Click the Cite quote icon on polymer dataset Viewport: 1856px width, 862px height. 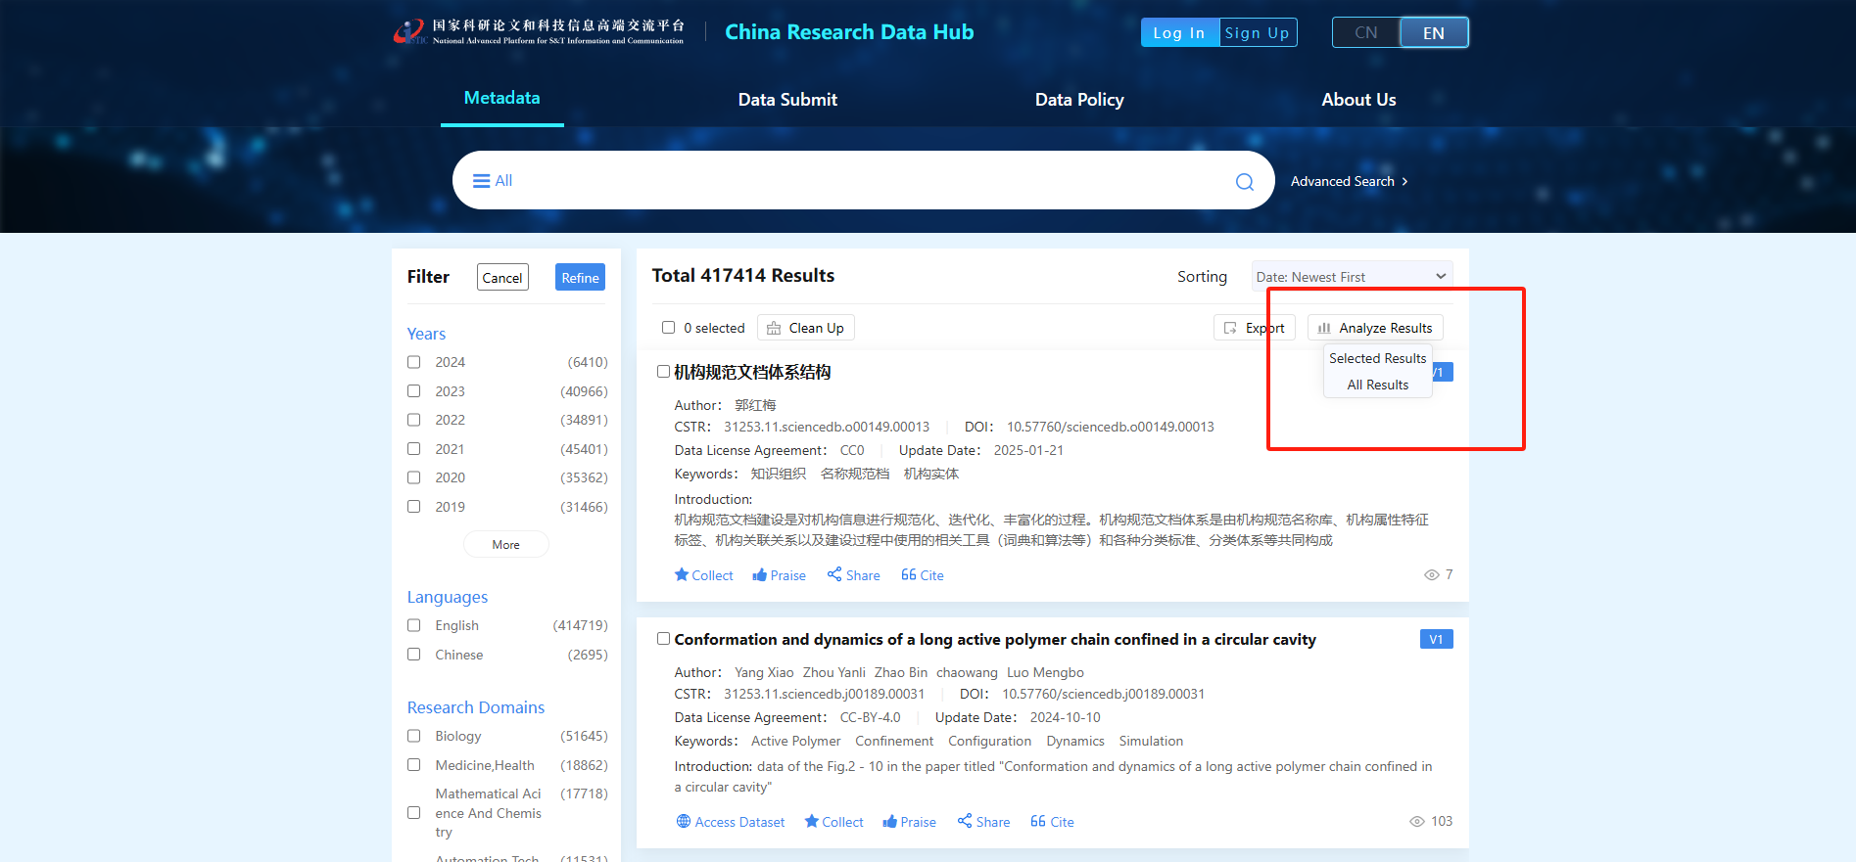click(1038, 822)
